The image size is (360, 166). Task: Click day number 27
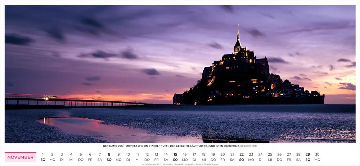tap(289, 154)
